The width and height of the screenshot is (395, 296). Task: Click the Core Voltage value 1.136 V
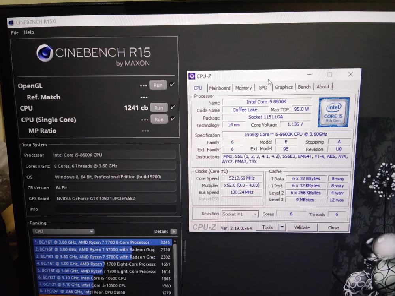pos(295,124)
